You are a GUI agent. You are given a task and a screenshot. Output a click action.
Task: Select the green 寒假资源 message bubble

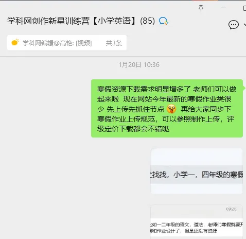pos(167,109)
